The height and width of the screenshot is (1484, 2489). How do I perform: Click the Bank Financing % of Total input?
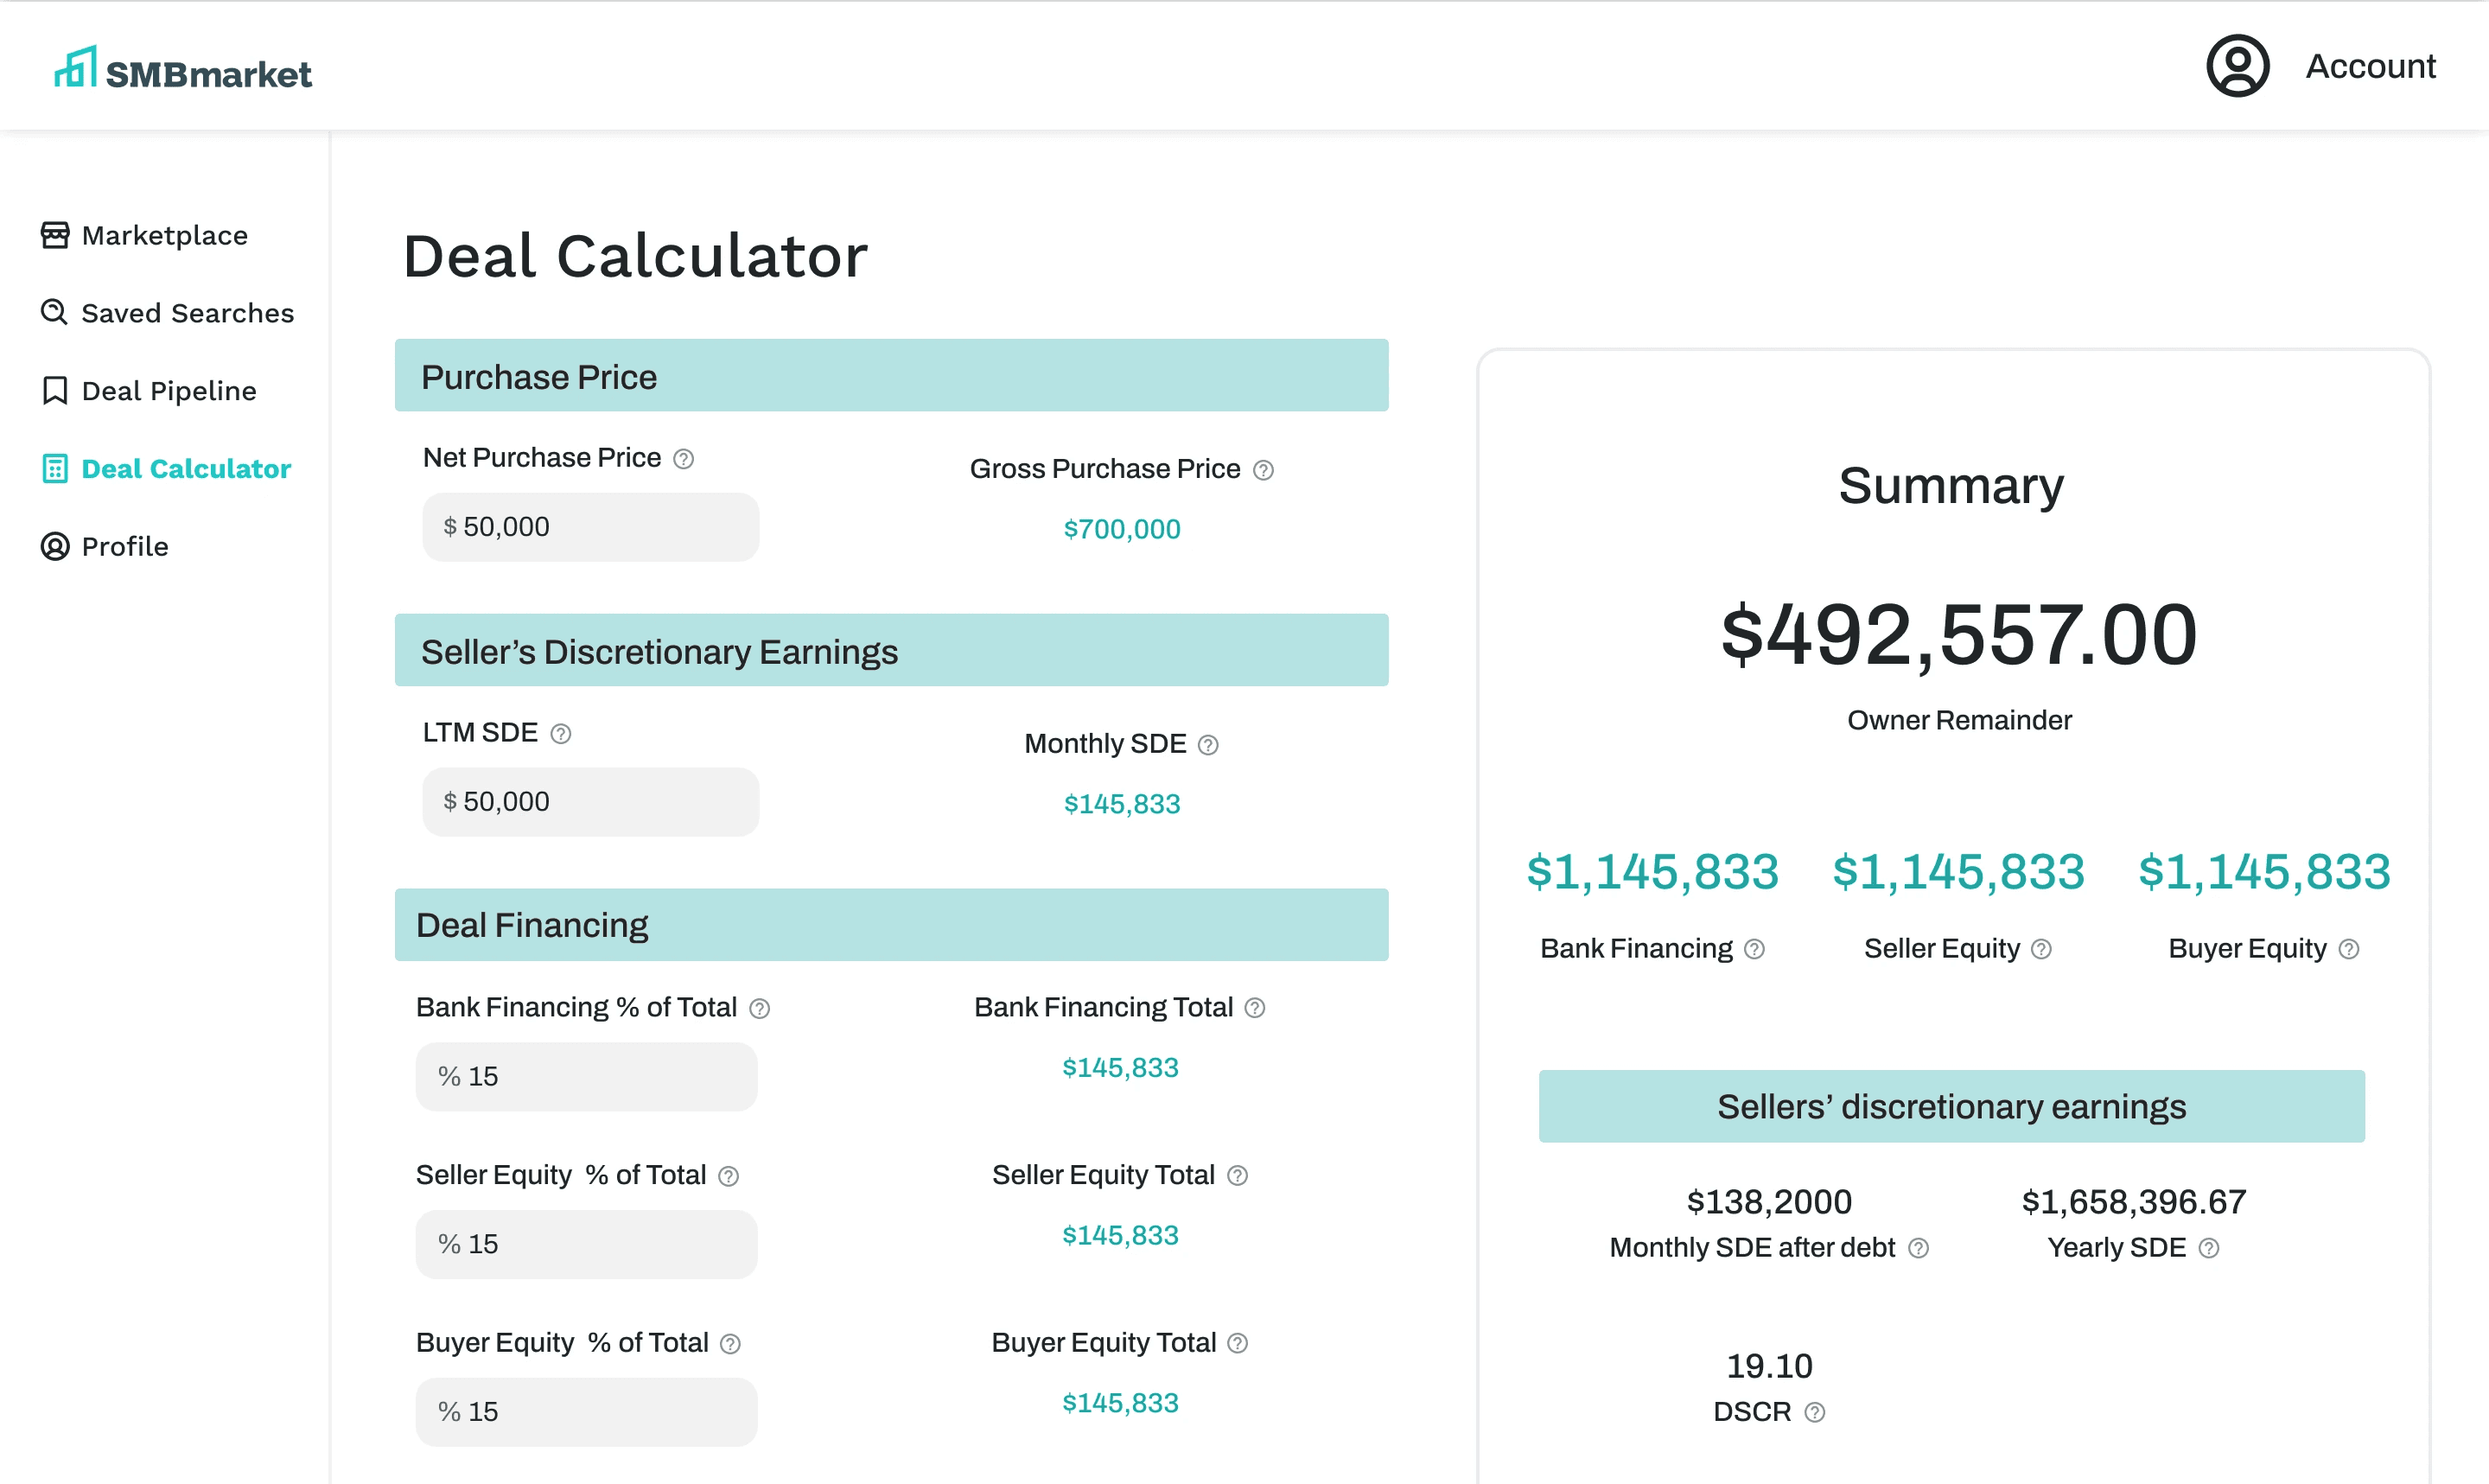pyautogui.click(x=586, y=1077)
